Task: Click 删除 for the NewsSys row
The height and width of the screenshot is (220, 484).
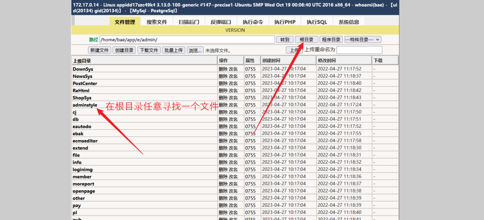Action: coord(223,76)
